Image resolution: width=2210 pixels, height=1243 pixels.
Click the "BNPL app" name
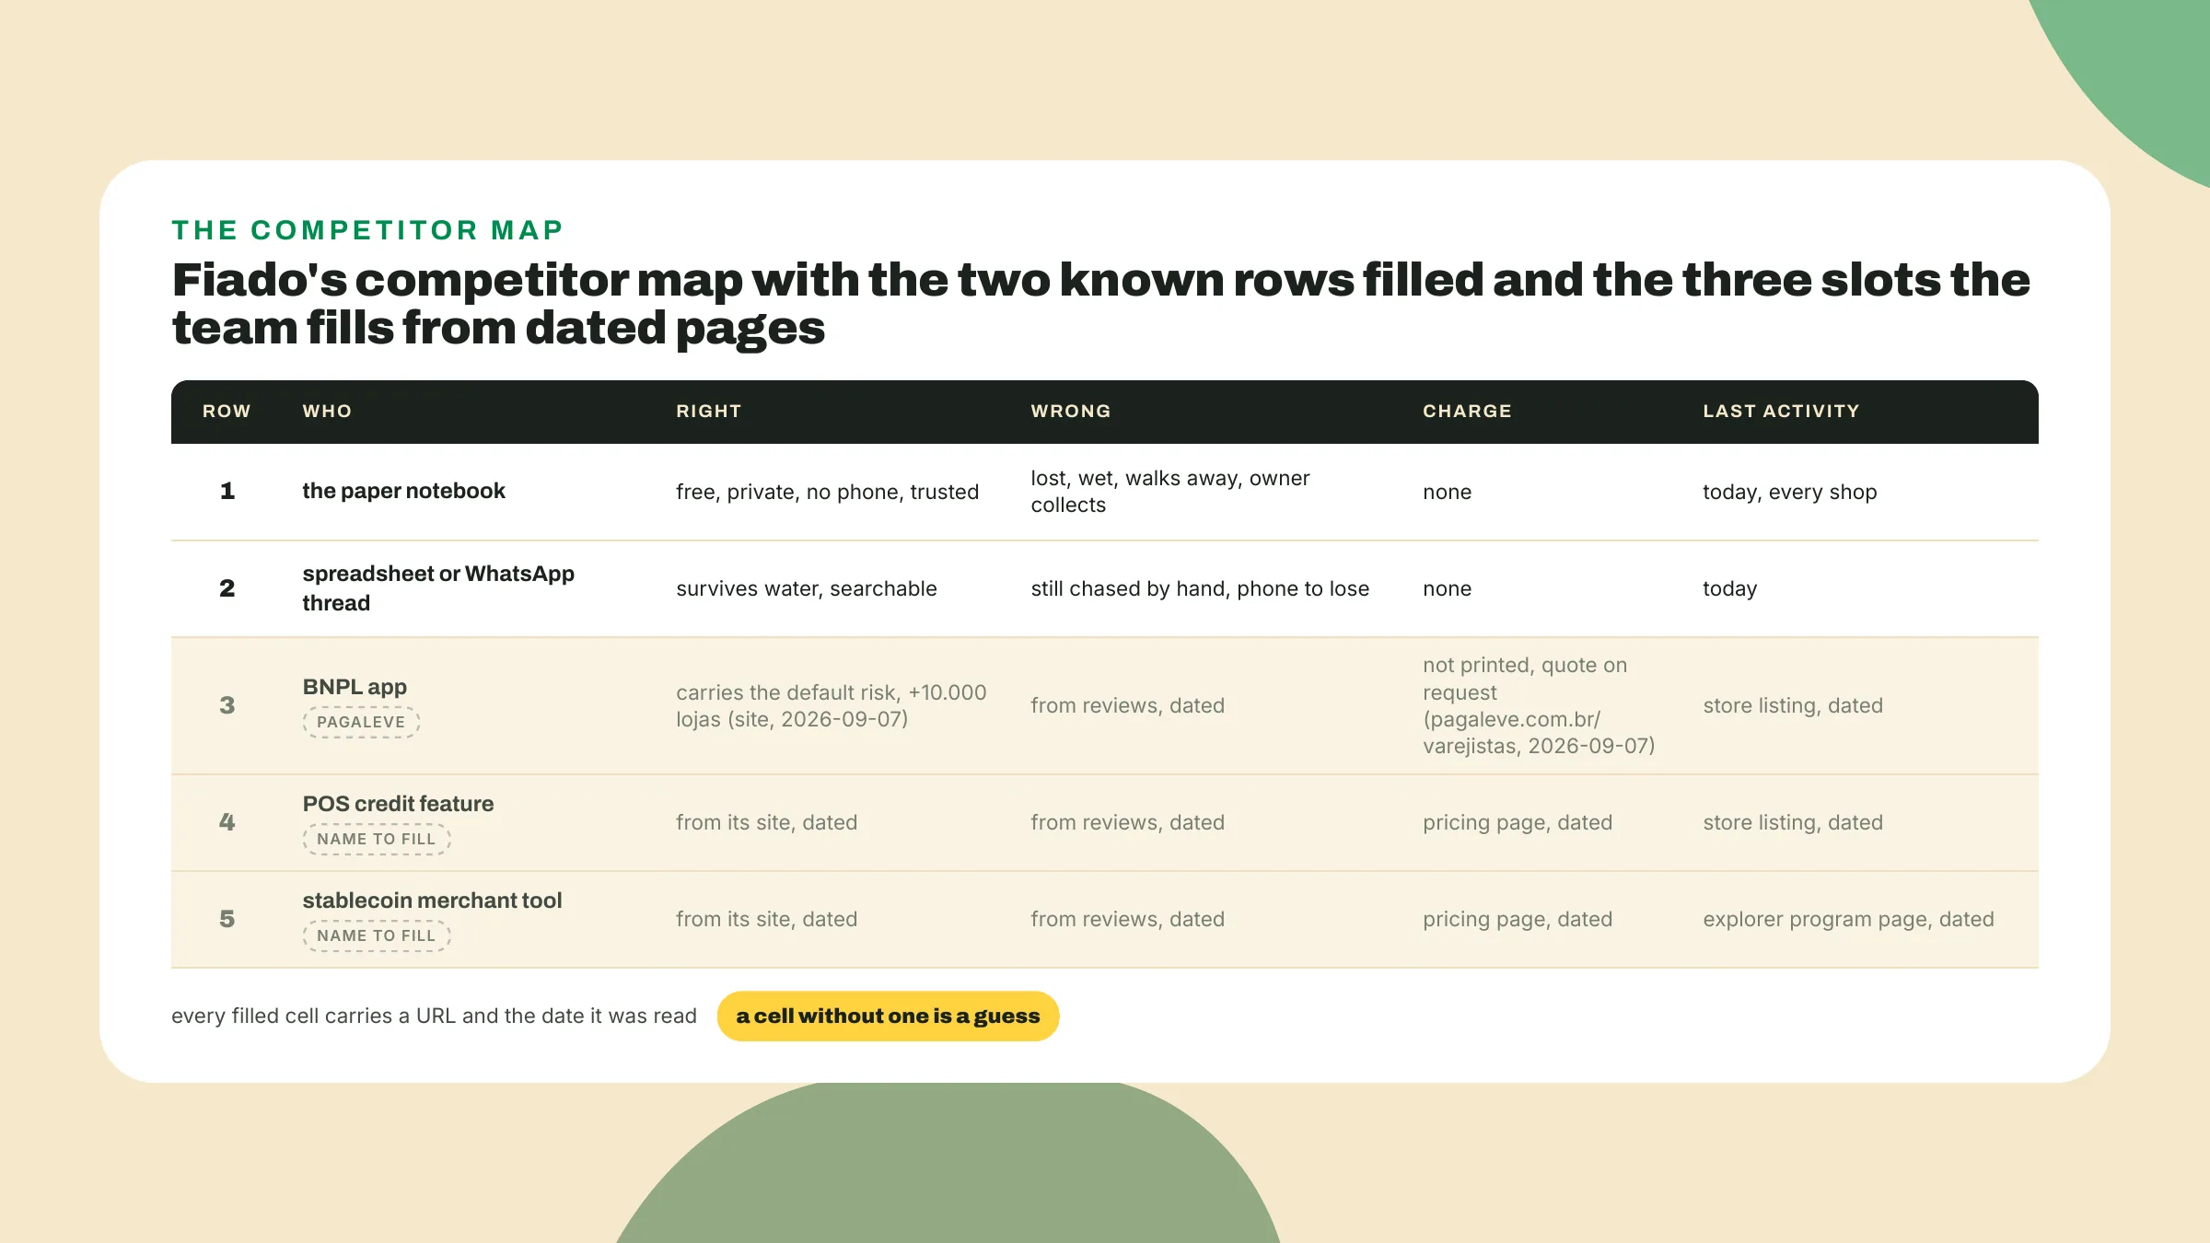tap(355, 687)
